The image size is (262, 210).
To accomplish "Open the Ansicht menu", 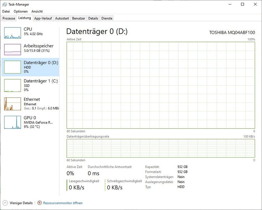I will tap(37, 11).
